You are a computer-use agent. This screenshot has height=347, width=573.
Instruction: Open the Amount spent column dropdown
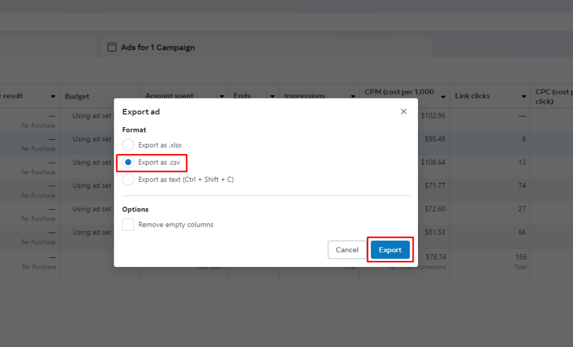223,96
